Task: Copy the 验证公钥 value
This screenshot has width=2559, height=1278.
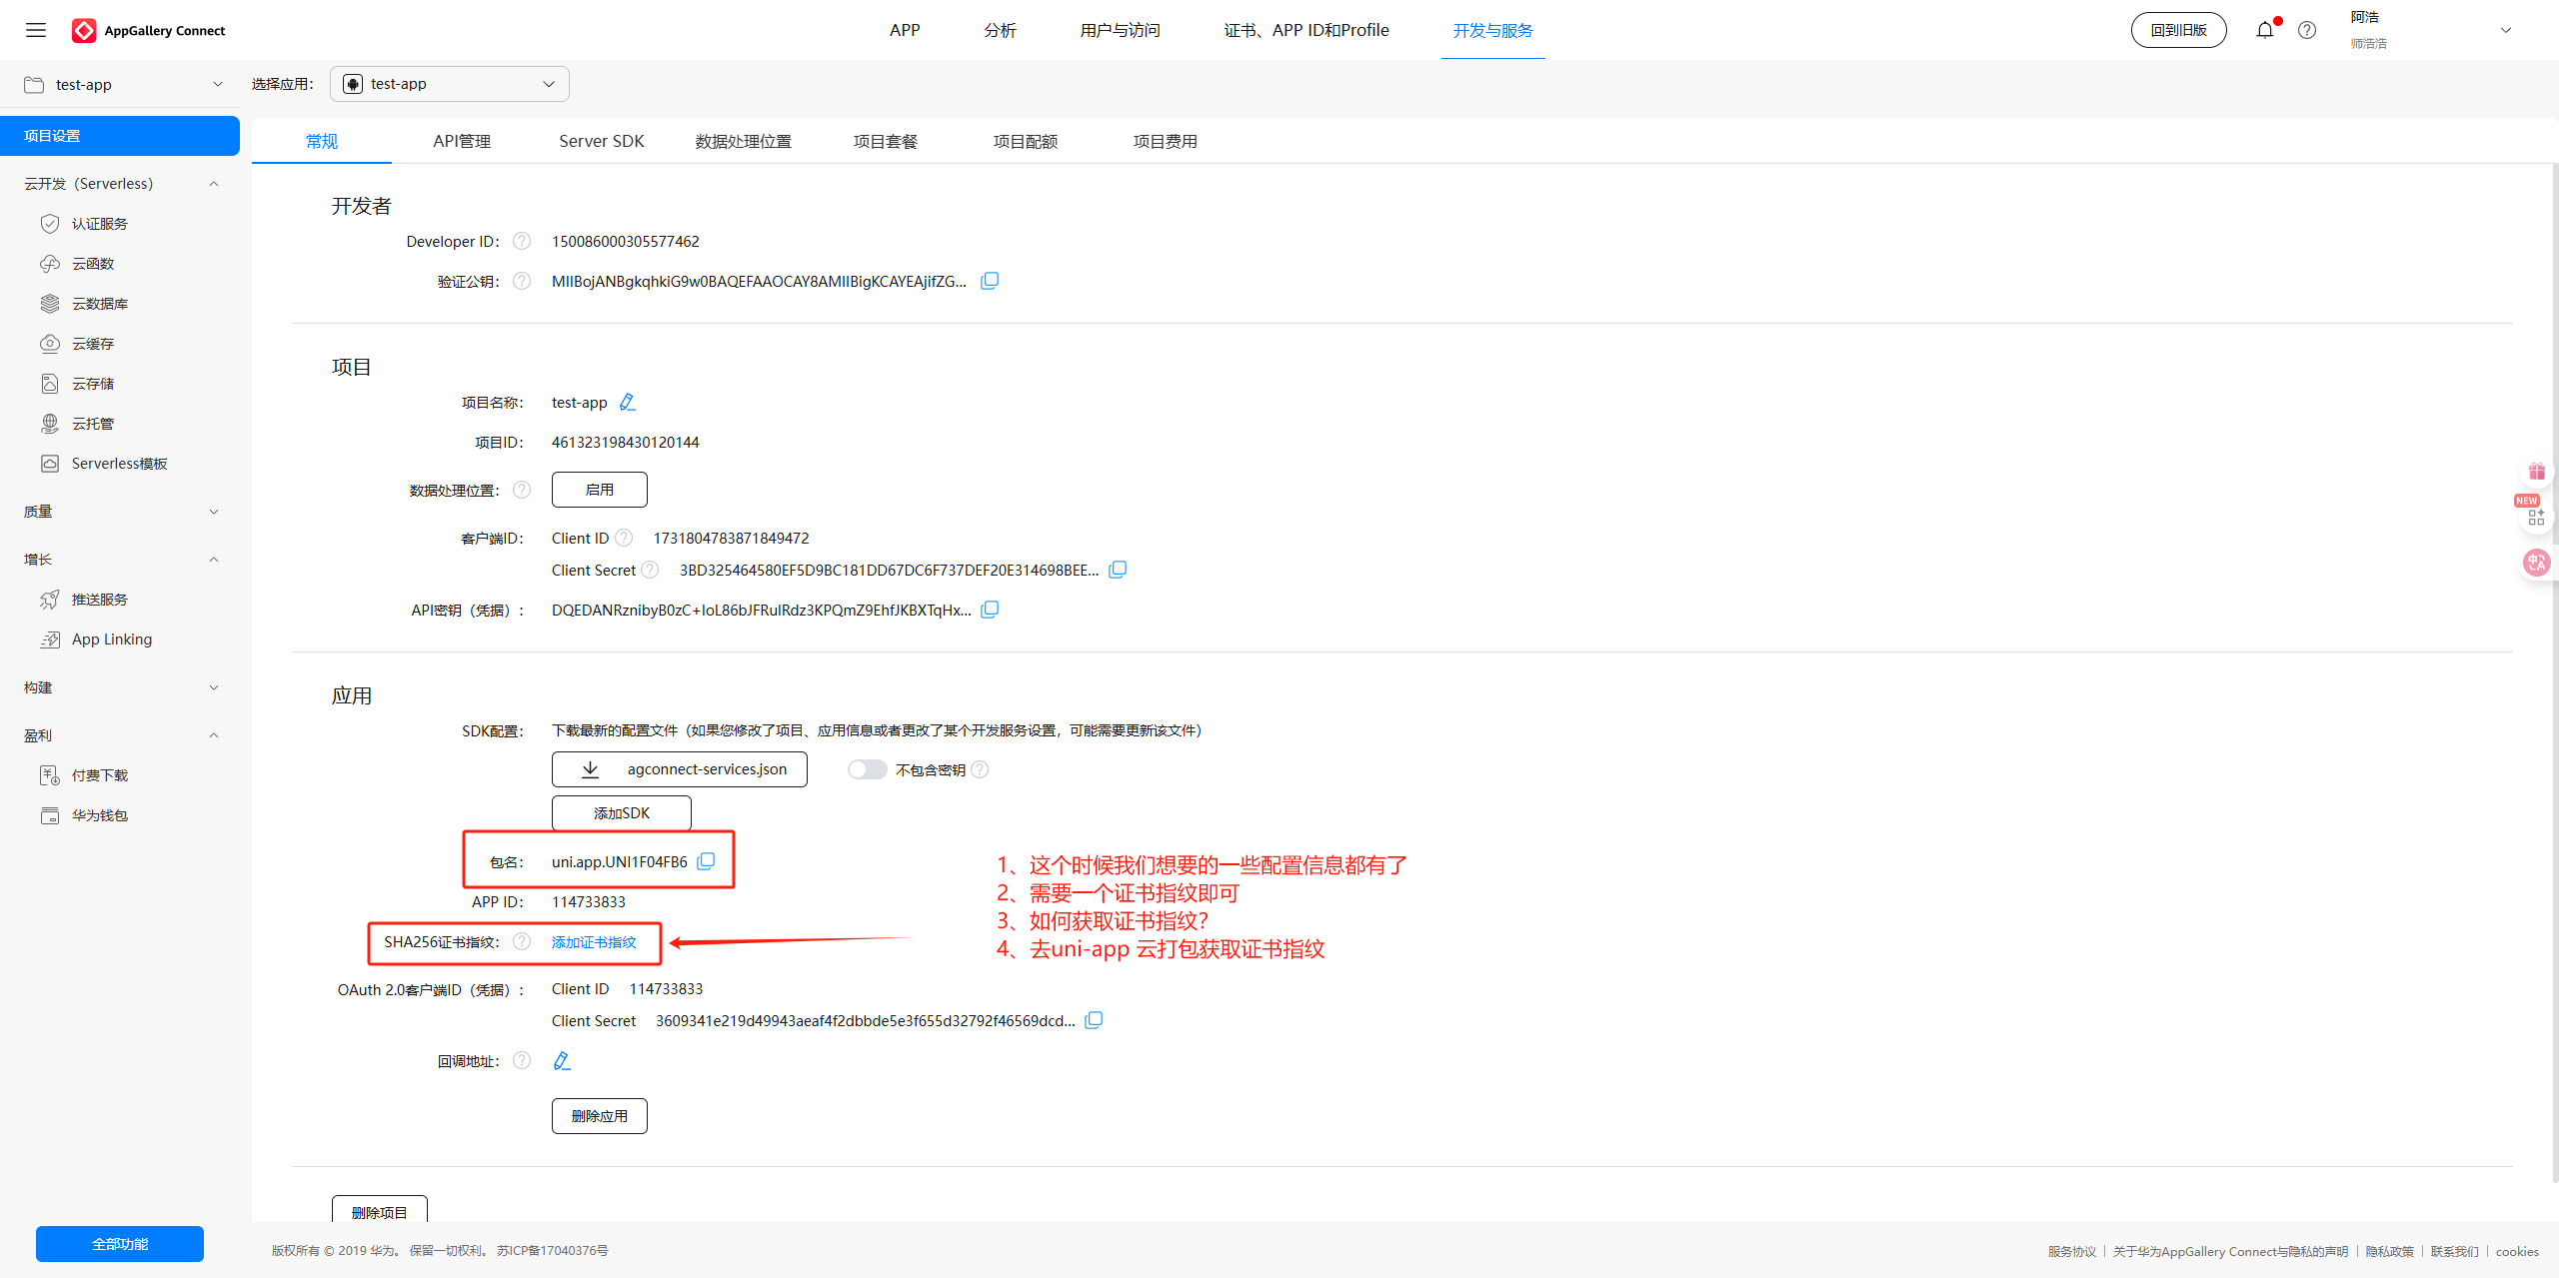Action: [990, 281]
